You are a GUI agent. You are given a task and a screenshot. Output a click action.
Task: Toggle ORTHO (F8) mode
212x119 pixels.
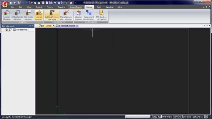click(167, 117)
